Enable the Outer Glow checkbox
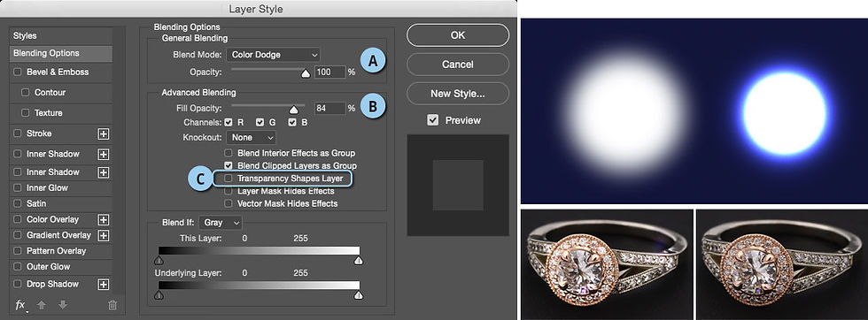 pyautogui.click(x=17, y=266)
